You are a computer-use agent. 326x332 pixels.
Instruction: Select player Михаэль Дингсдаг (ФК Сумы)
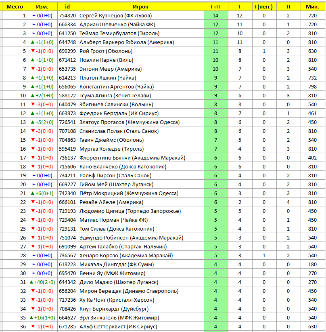coord(117,265)
